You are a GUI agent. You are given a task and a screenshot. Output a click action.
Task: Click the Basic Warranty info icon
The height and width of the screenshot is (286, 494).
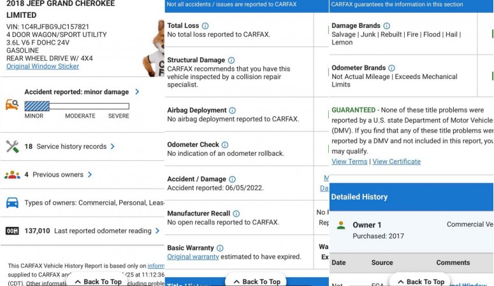220,248
